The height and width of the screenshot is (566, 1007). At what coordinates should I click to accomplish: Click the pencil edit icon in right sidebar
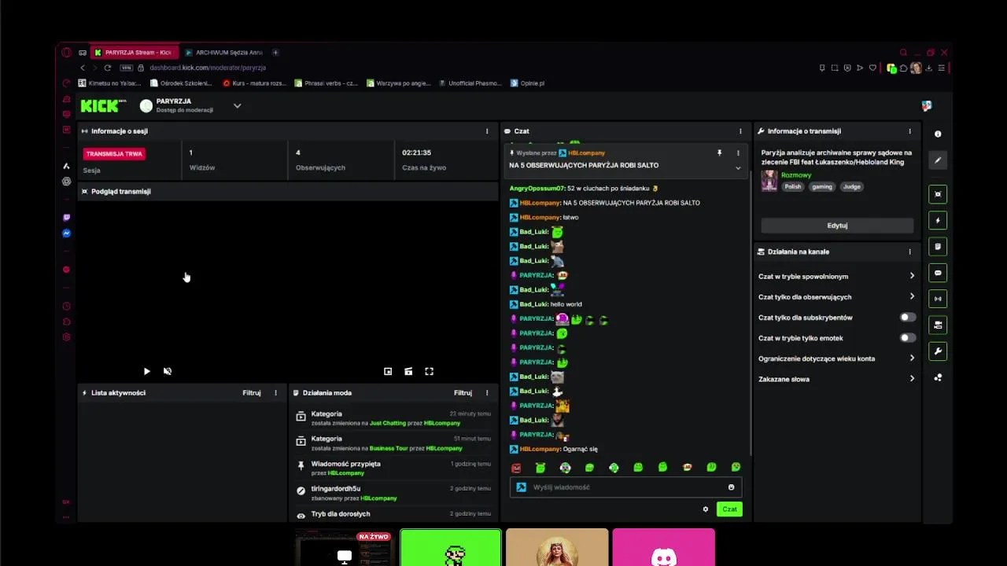(x=937, y=160)
